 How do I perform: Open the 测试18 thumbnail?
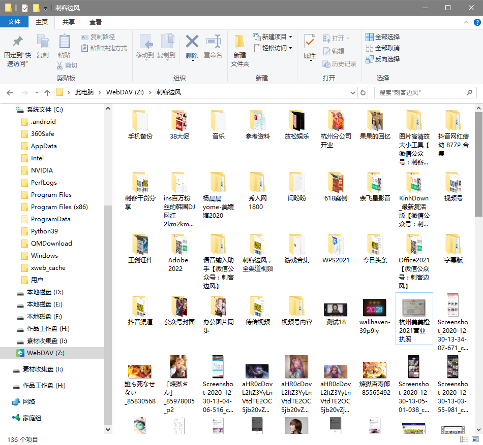pos(336,310)
